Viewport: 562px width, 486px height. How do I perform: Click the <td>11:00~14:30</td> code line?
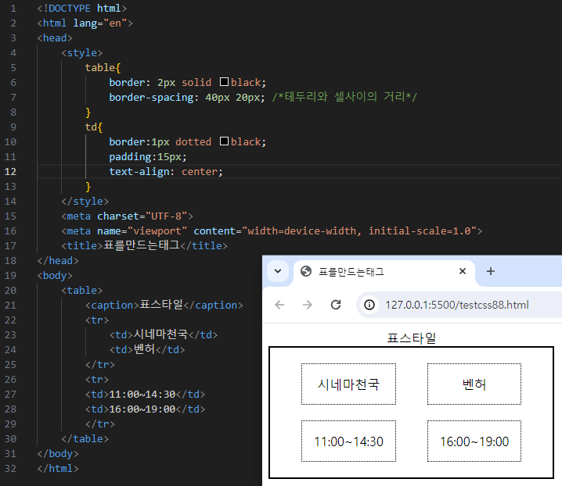point(145,394)
